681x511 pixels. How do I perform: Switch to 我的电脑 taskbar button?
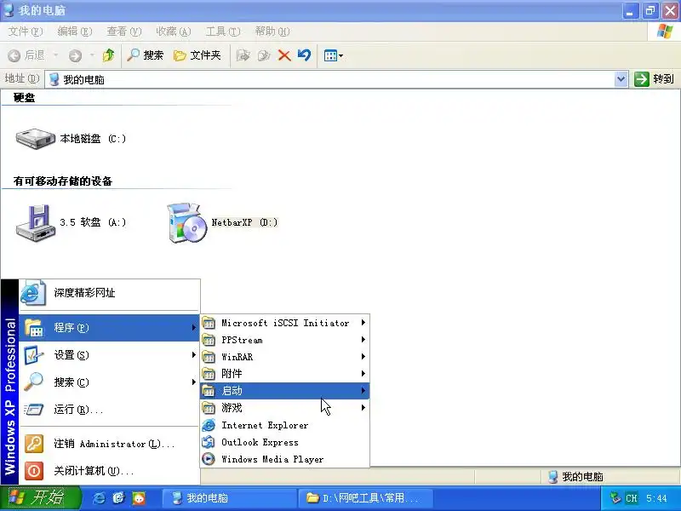pos(229,498)
